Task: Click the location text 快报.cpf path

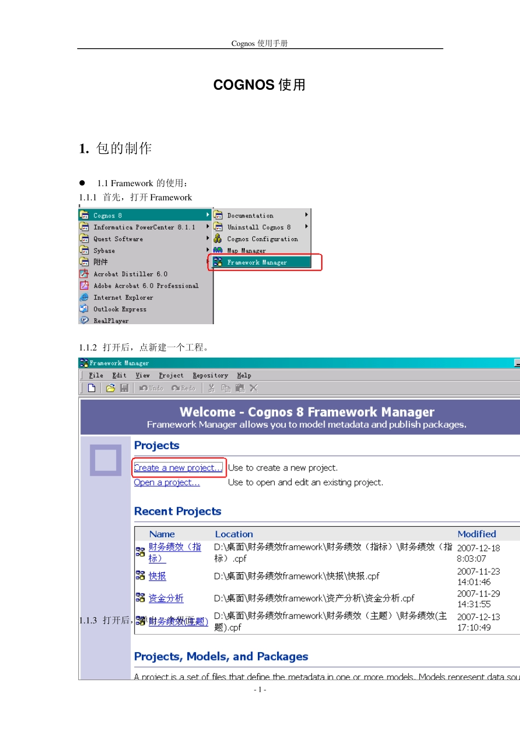Action: point(297,576)
